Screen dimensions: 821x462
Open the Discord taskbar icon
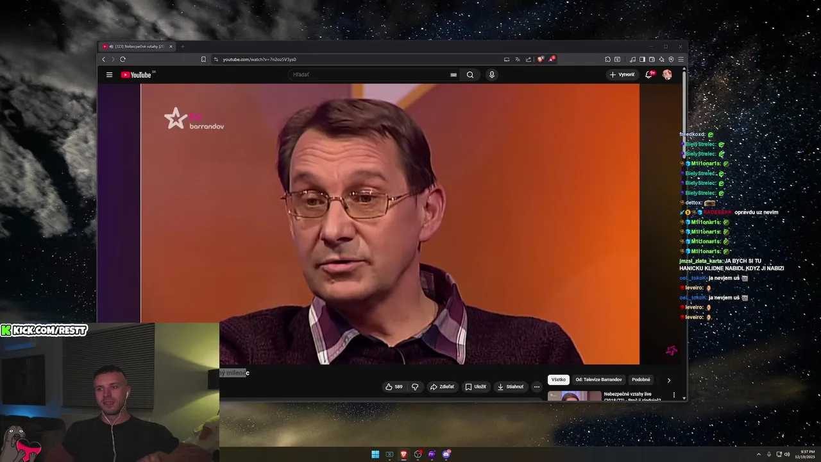coord(446,454)
